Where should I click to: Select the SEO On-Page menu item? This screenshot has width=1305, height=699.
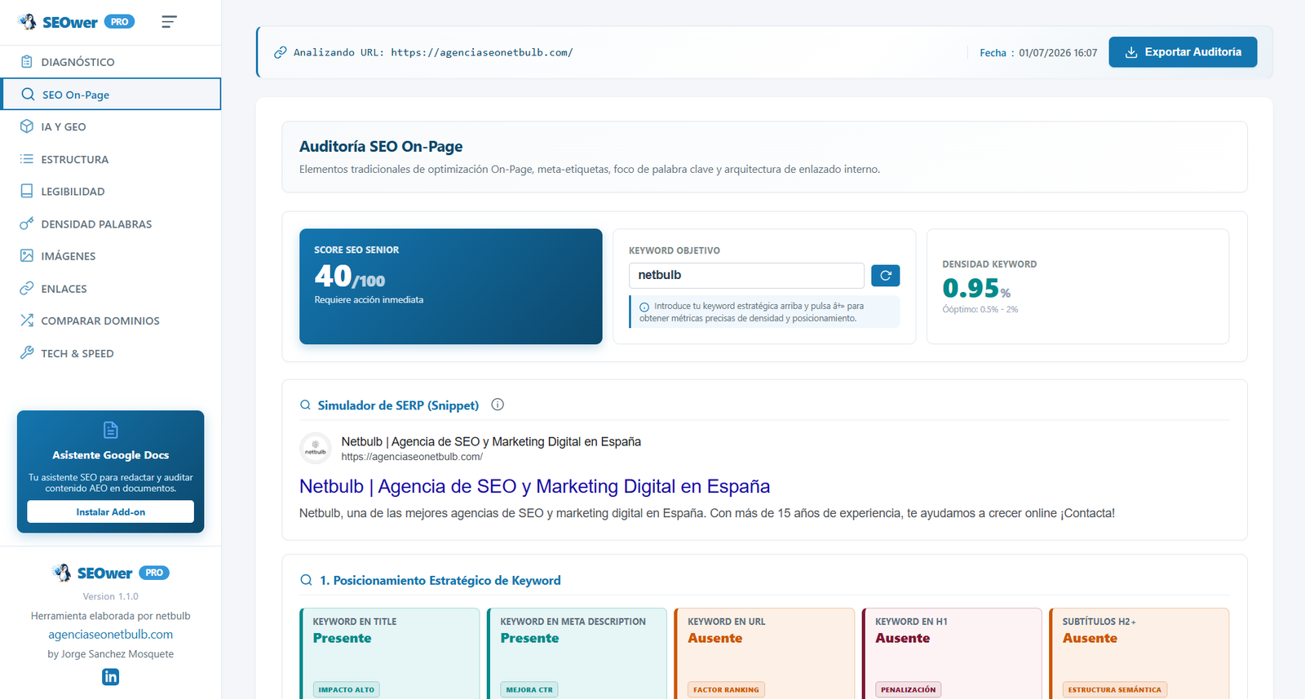pos(111,94)
